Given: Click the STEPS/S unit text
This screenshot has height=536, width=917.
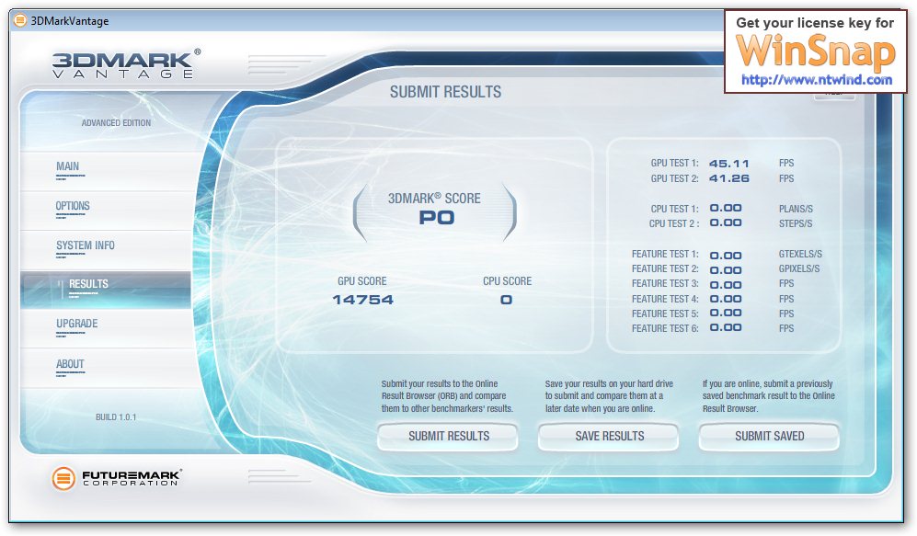Looking at the screenshot, I should pos(796,223).
